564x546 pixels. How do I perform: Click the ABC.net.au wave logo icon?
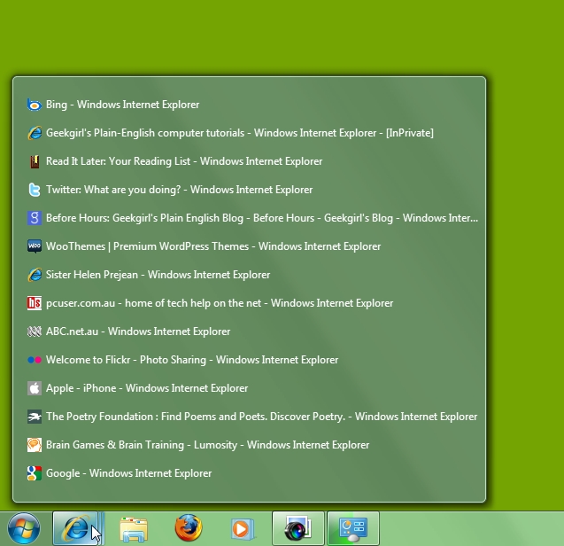tap(35, 331)
